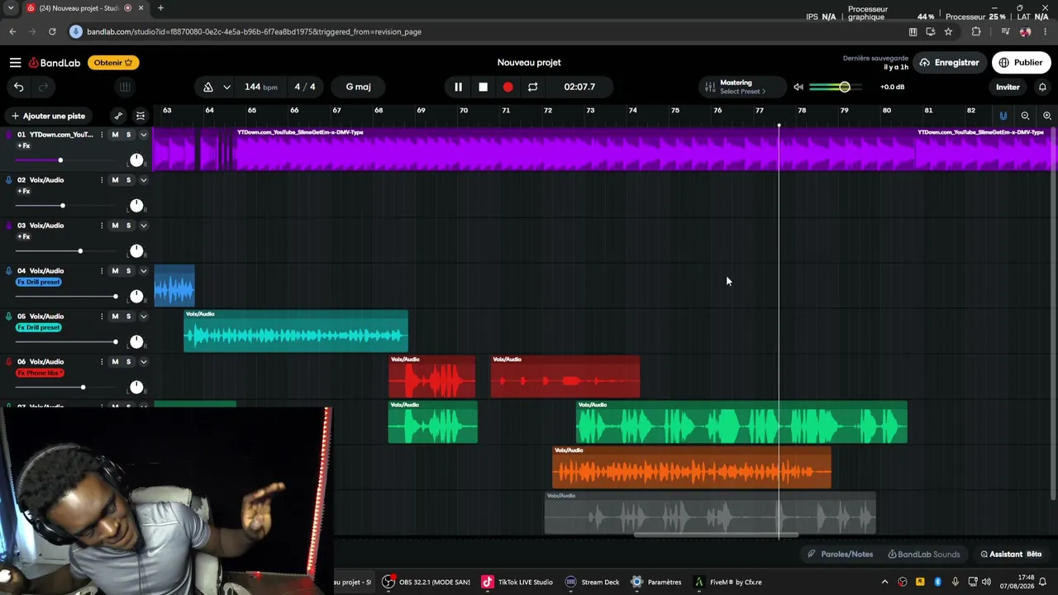Click track 03 microphone icon

(x=9, y=226)
